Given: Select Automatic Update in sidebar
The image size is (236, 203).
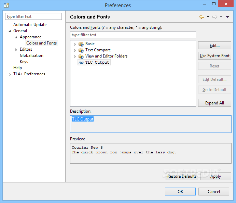Looking at the screenshot, I should tap(30, 25).
